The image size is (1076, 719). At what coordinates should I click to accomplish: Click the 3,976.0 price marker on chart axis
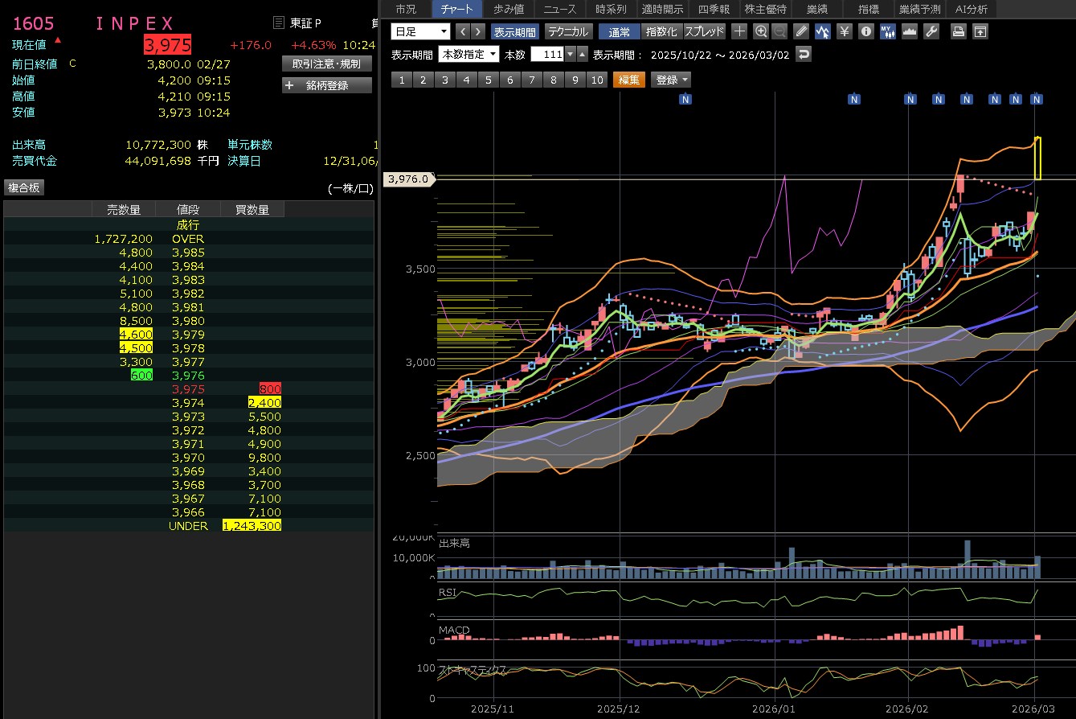click(x=409, y=179)
